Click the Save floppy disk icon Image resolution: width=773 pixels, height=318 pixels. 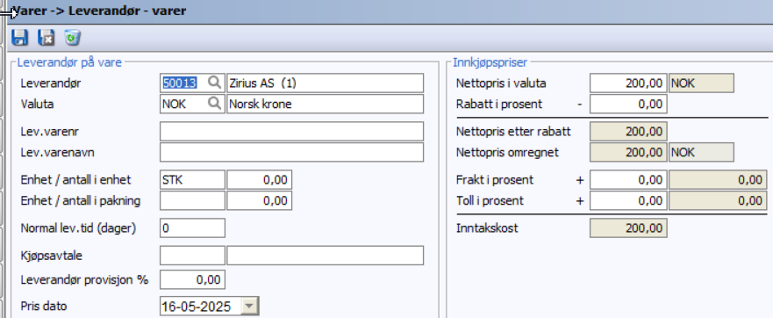click(19, 38)
